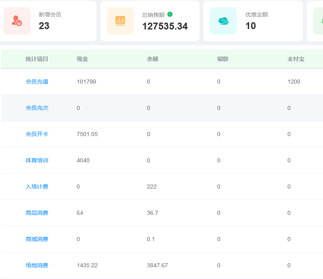The image size is (323, 279).
Task: Click the 支付宝 column header
Action: [x=296, y=59]
